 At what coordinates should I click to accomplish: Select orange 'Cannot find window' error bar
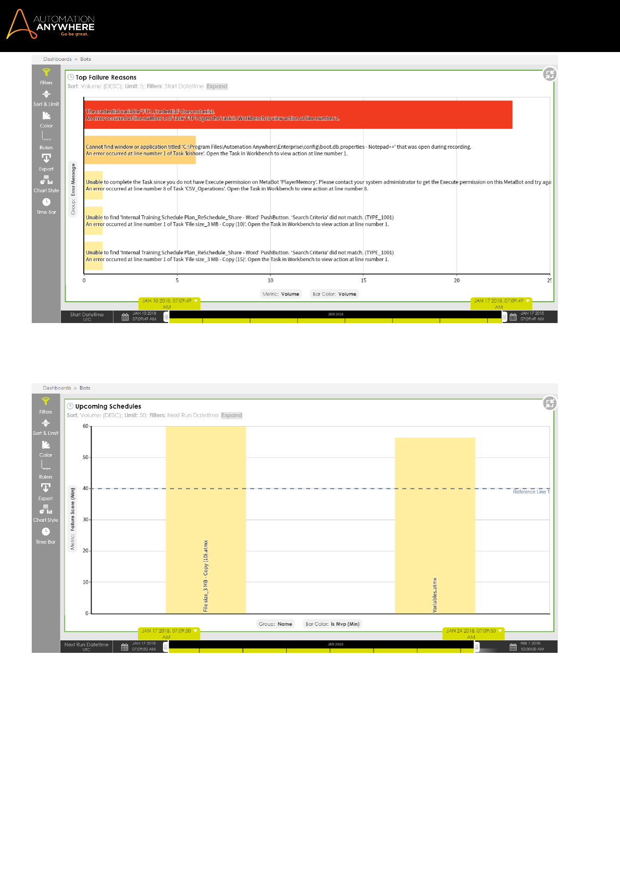pos(140,150)
